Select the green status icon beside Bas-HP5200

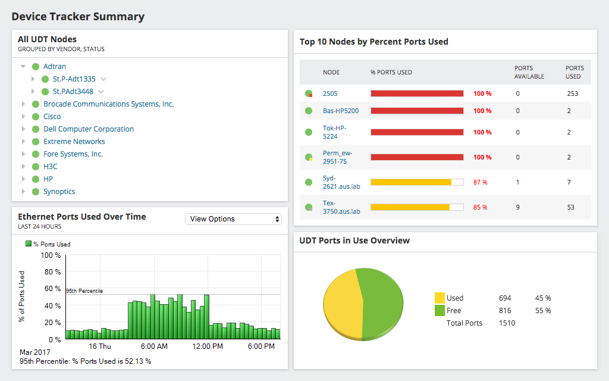[309, 110]
